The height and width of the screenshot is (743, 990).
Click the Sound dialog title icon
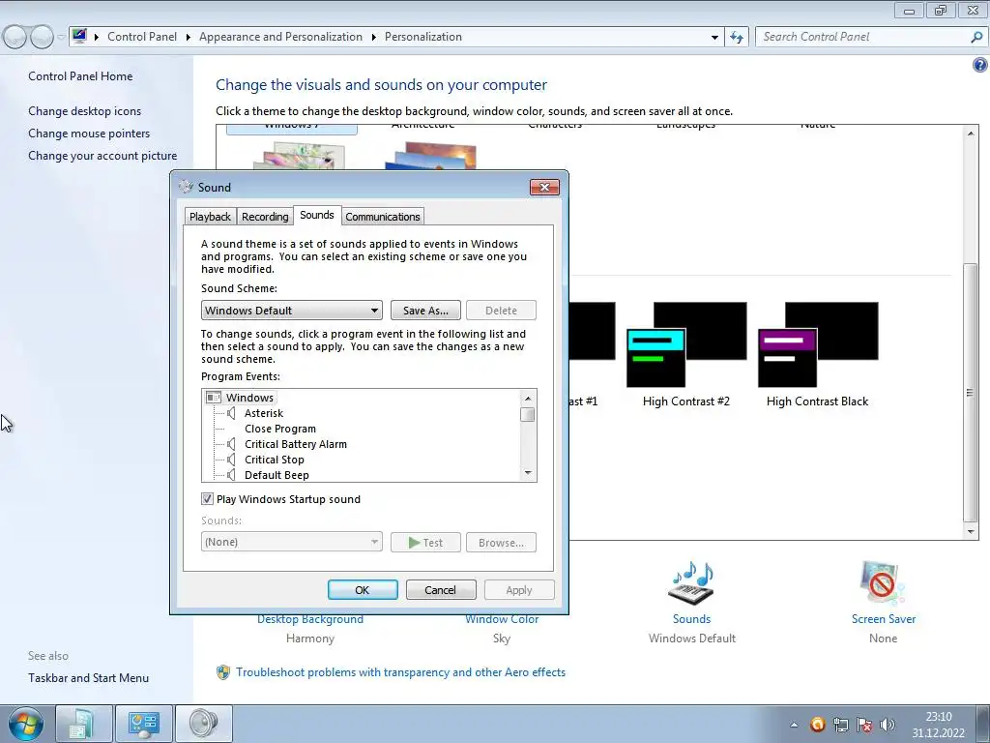[186, 187]
